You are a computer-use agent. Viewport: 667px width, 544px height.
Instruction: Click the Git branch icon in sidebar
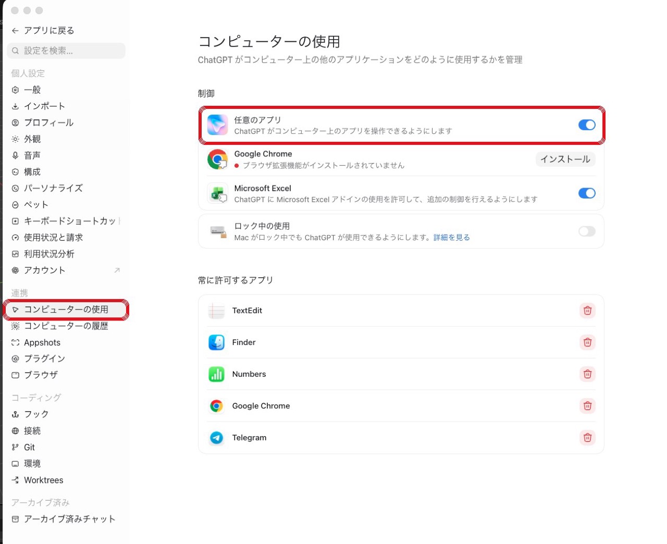(15, 447)
